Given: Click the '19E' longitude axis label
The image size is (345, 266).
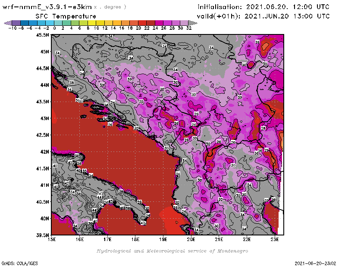Looking at the screenshot, I should pos(163,239).
